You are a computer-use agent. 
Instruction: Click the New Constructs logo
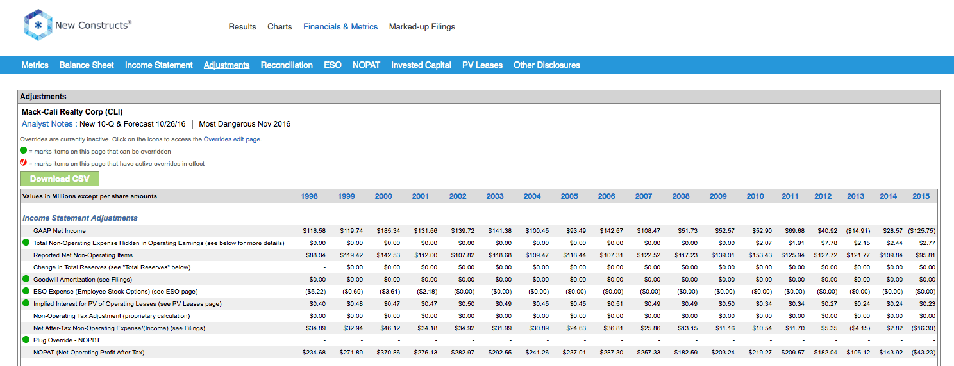point(78,26)
